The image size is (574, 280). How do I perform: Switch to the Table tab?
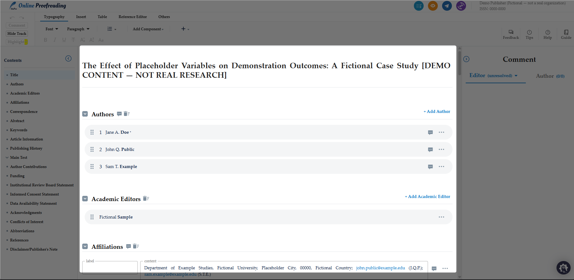click(102, 17)
